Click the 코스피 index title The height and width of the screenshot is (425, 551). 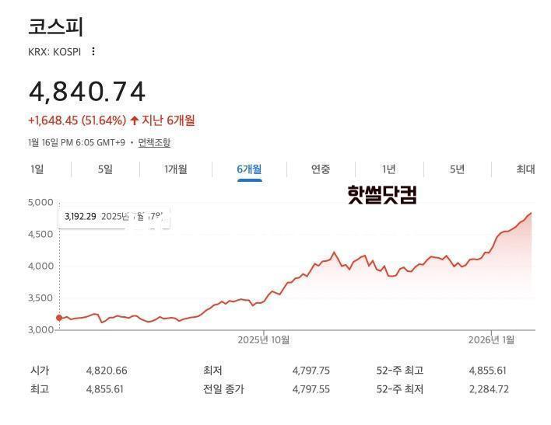tap(55, 26)
